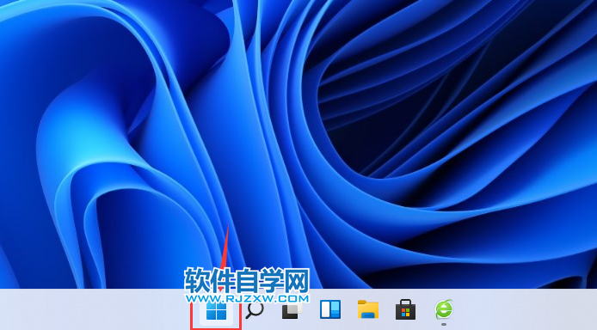Open Task View on taskbar
Viewport: 597px width, 330px height.
[292, 310]
